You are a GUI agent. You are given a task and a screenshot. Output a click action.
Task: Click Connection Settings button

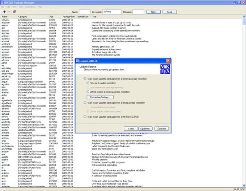pyautogui.click(x=100, y=97)
